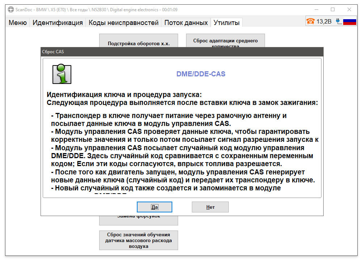
Task: Click the Сброс CAS dialog title bar
Action: tap(182, 52)
